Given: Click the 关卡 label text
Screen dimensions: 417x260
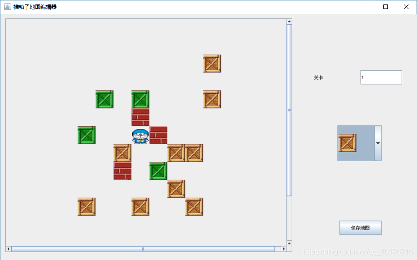Looking at the screenshot, I should click(318, 77).
